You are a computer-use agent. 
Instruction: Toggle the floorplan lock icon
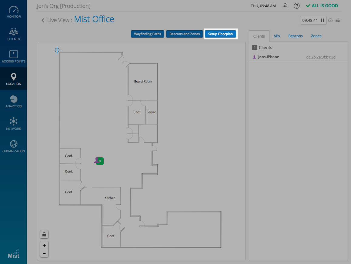click(x=44, y=234)
